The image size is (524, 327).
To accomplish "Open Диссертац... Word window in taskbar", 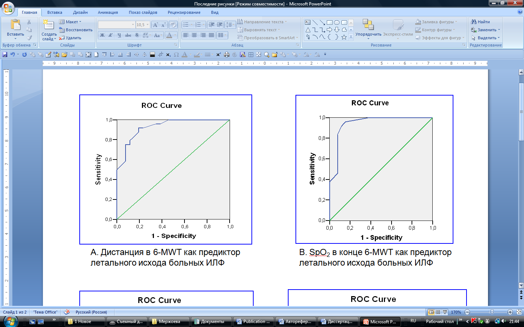I will [x=338, y=322].
